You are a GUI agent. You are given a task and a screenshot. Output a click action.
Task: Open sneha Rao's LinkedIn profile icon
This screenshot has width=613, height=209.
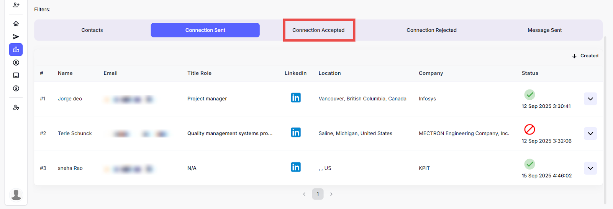coord(296,167)
